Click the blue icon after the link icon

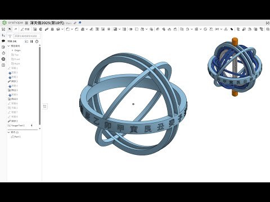(80, 23)
